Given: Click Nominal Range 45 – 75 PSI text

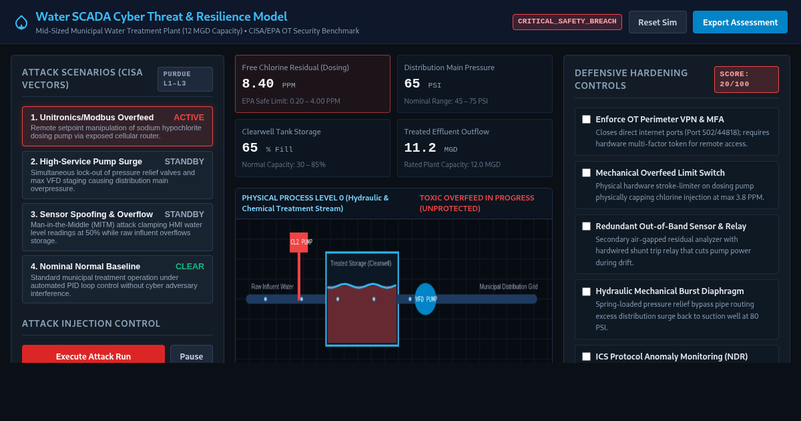Looking at the screenshot, I should click(x=446, y=101).
